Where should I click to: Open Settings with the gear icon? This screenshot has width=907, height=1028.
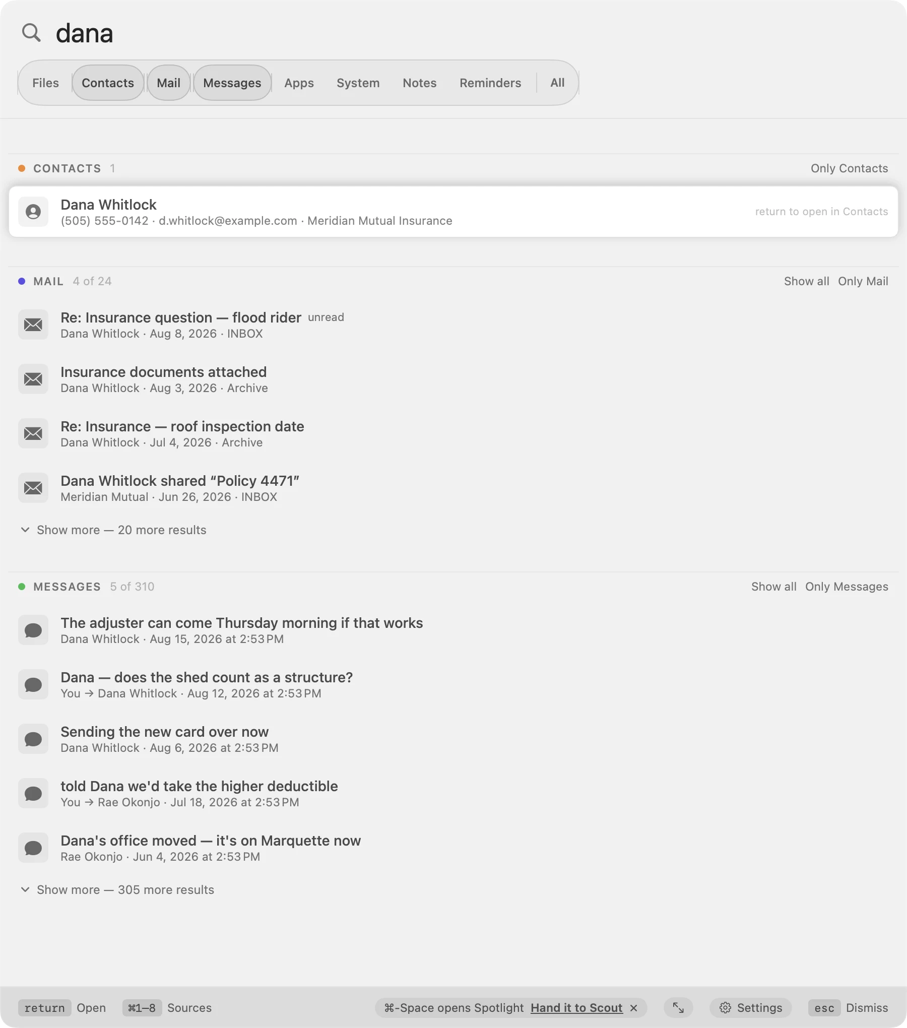click(x=751, y=1008)
